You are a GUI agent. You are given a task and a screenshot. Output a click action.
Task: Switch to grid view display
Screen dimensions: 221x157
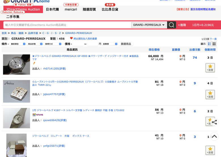pos(214,44)
